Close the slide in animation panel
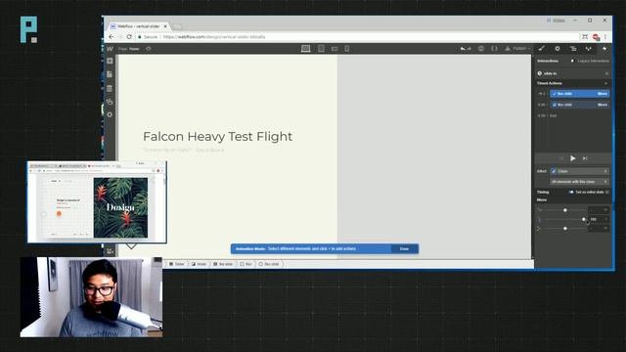 pyautogui.click(x=606, y=73)
